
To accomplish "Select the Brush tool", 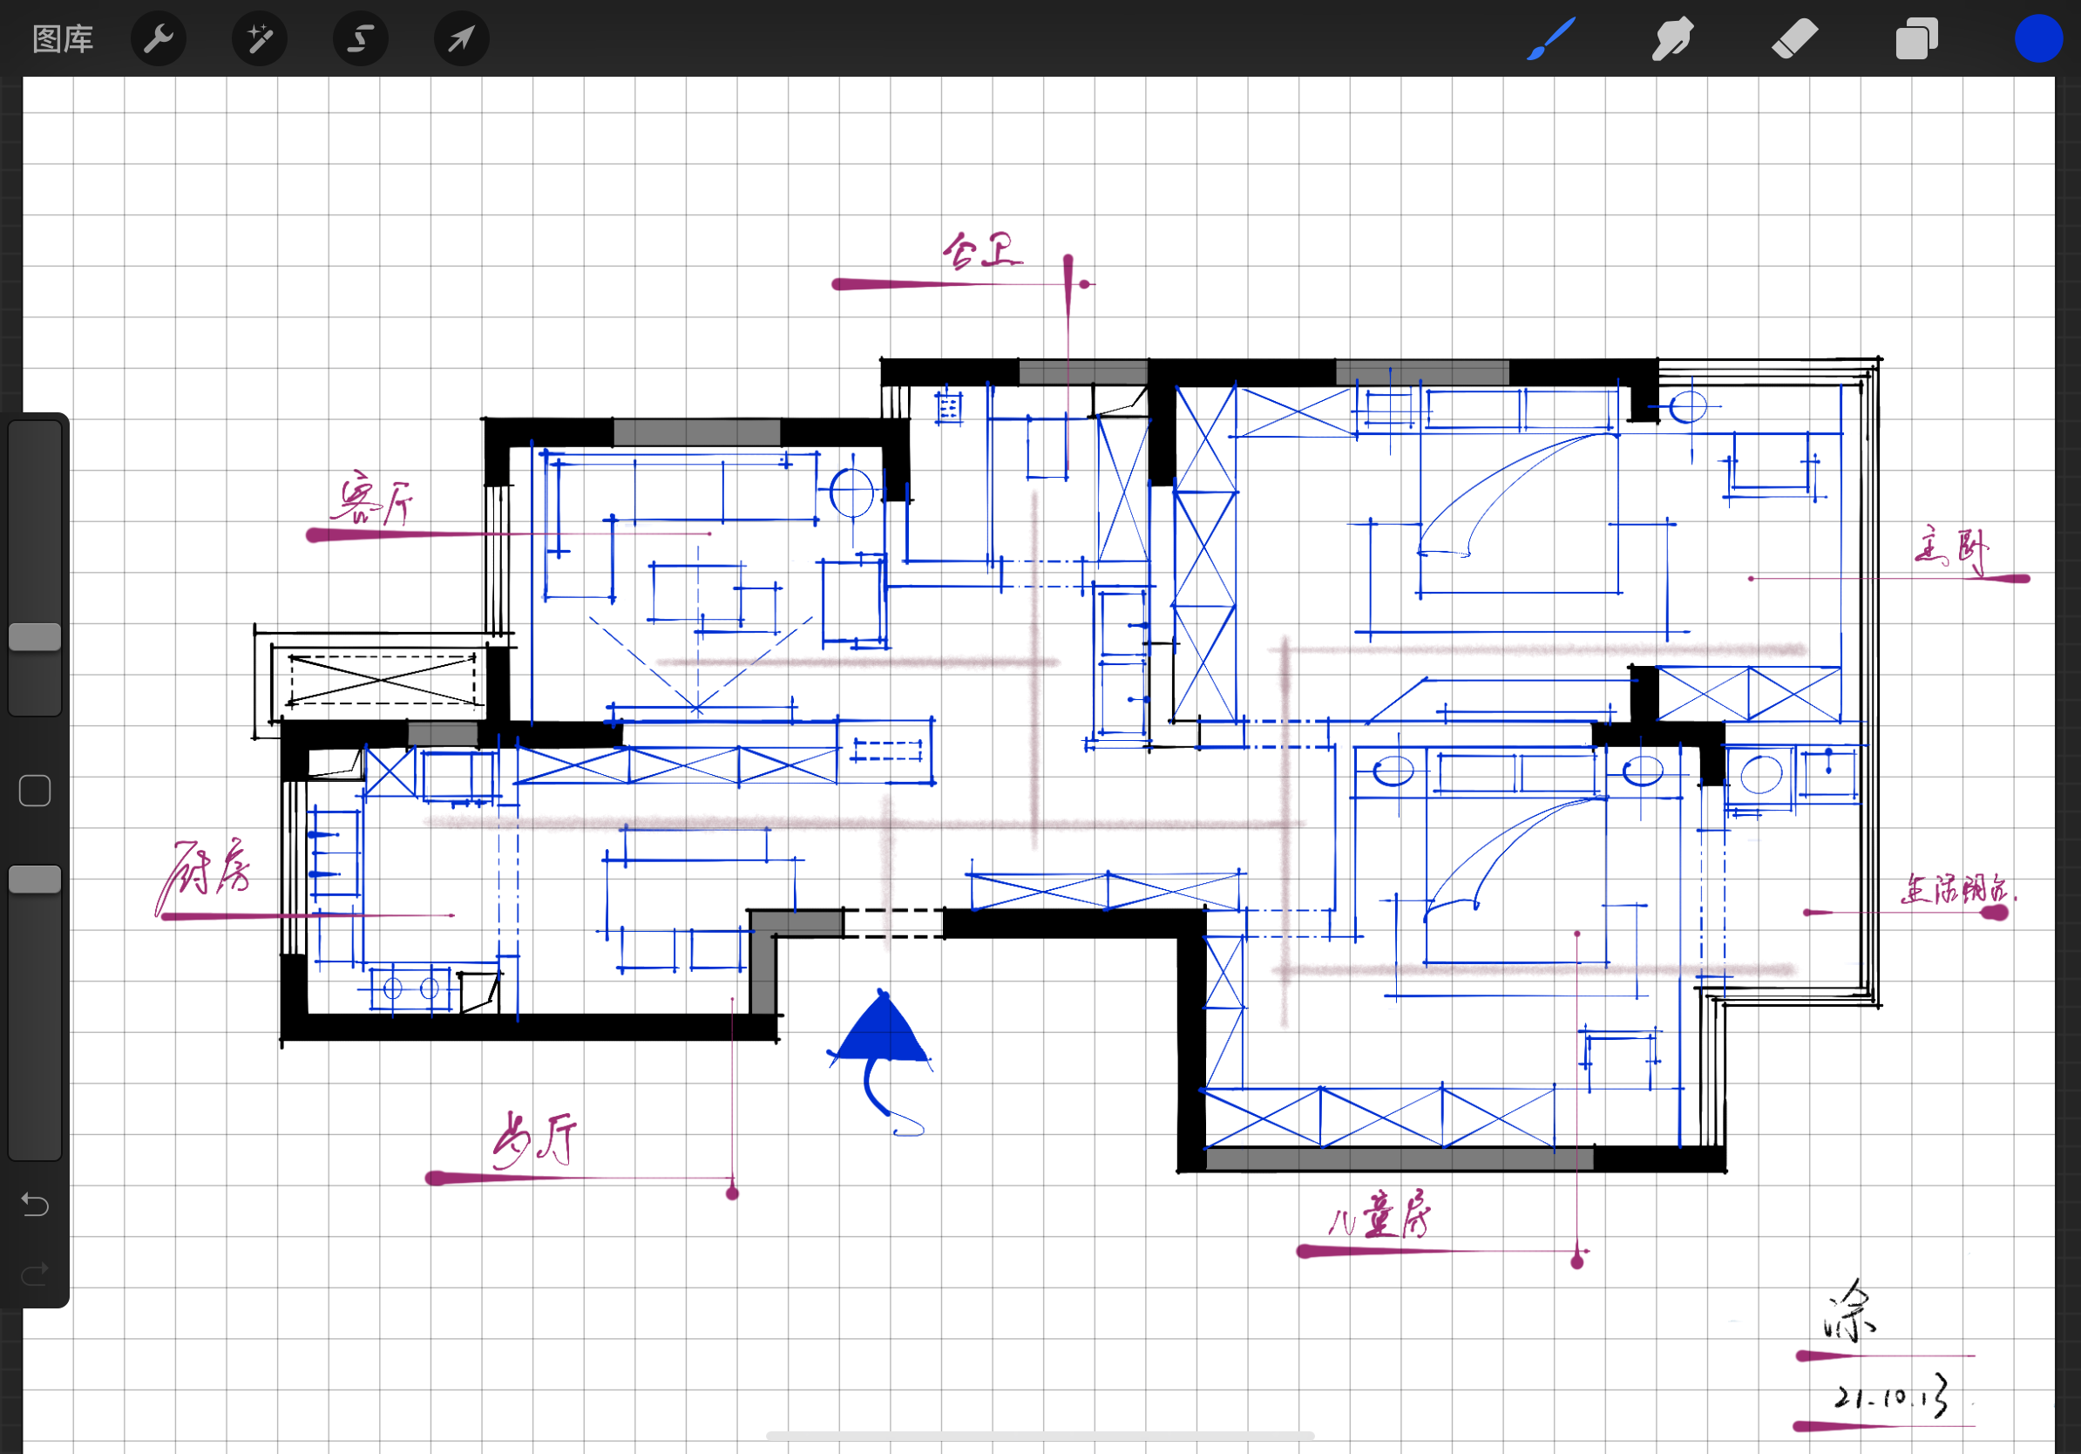I will tap(1551, 39).
